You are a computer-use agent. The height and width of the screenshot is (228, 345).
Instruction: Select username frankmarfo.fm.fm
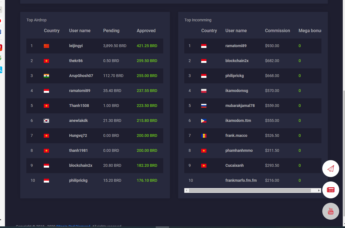pos(241,180)
